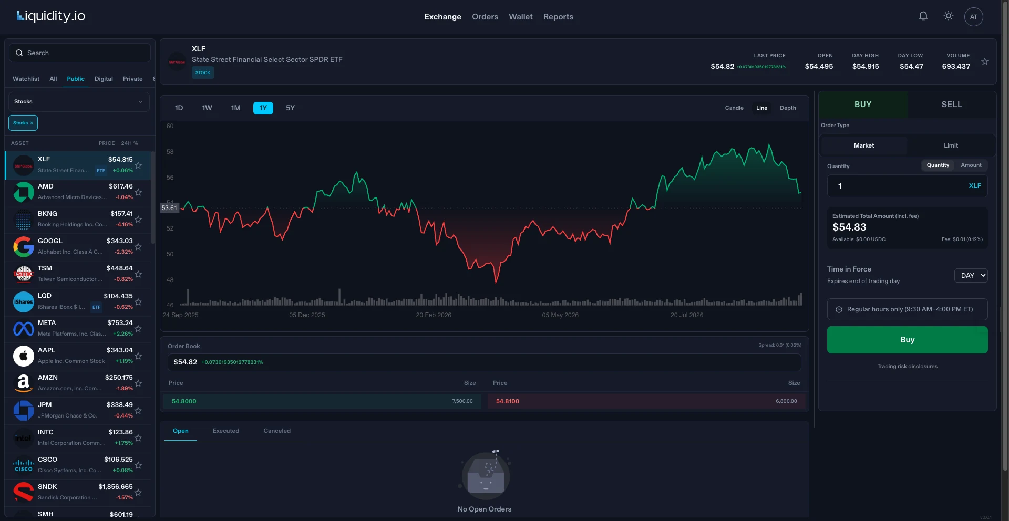Show the Canceled orders tab
1009x521 pixels.
277,431
